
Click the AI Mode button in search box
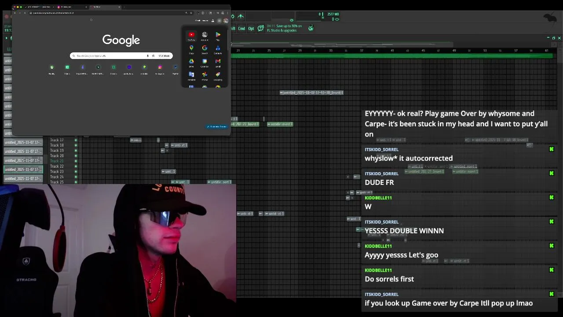pyautogui.click(x=165, y=56)
